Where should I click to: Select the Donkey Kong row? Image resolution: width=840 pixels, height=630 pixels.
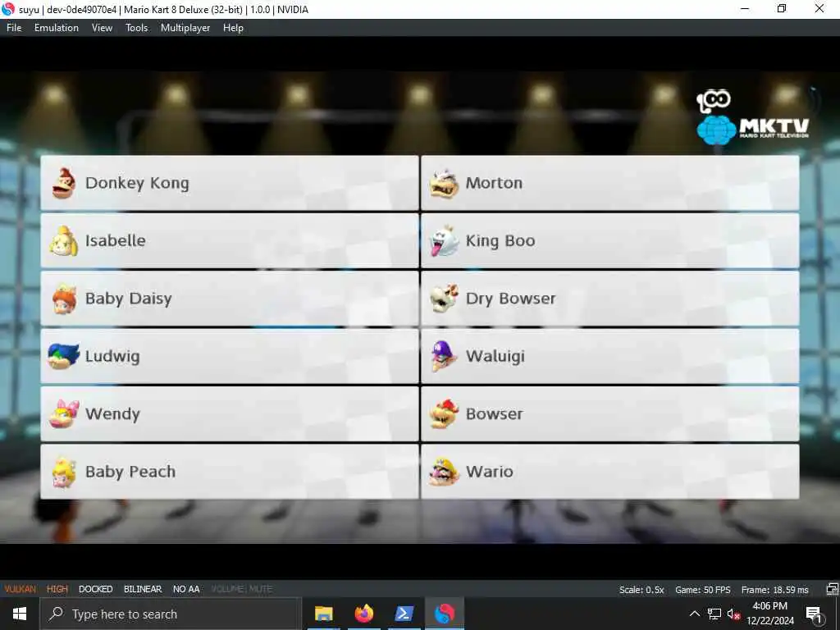pyautogui.click(x=230, y=183)
